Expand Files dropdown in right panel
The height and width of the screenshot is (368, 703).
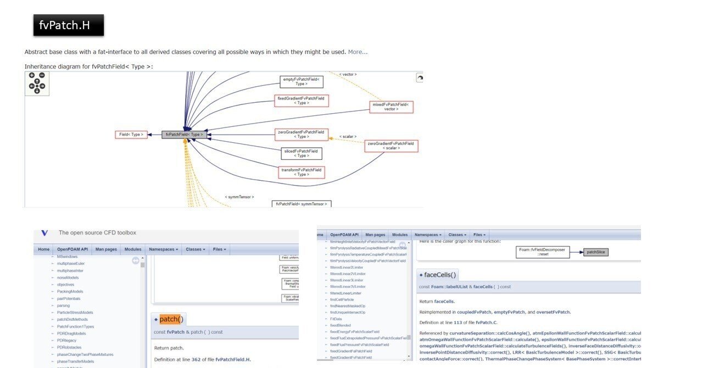pos(479,235)
